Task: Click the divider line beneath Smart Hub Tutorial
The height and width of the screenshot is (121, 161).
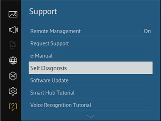Action: 91,98
